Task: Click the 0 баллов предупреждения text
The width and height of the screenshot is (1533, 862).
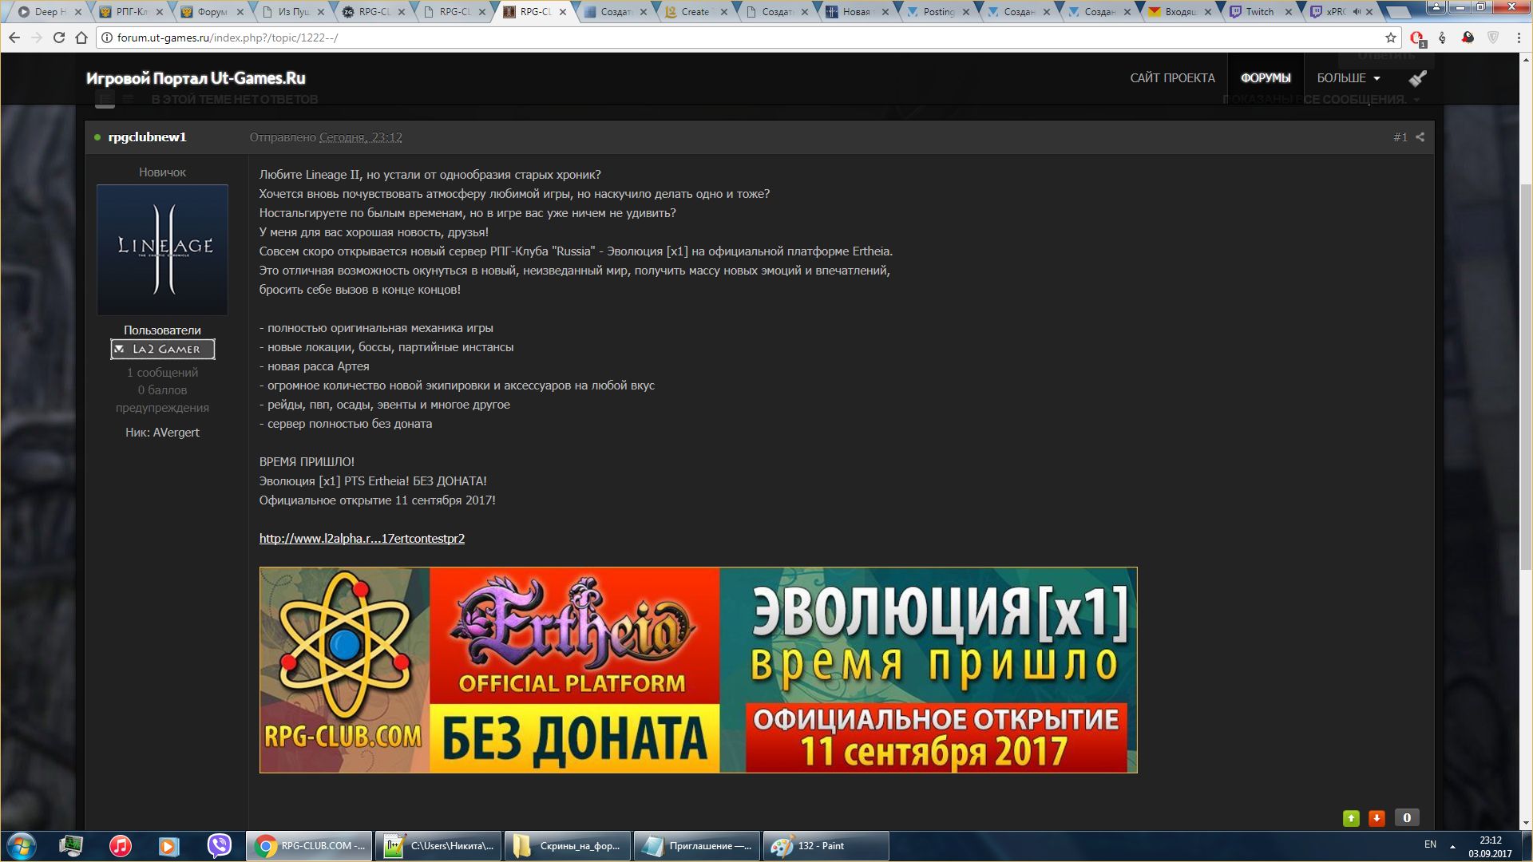Action: 162,399
